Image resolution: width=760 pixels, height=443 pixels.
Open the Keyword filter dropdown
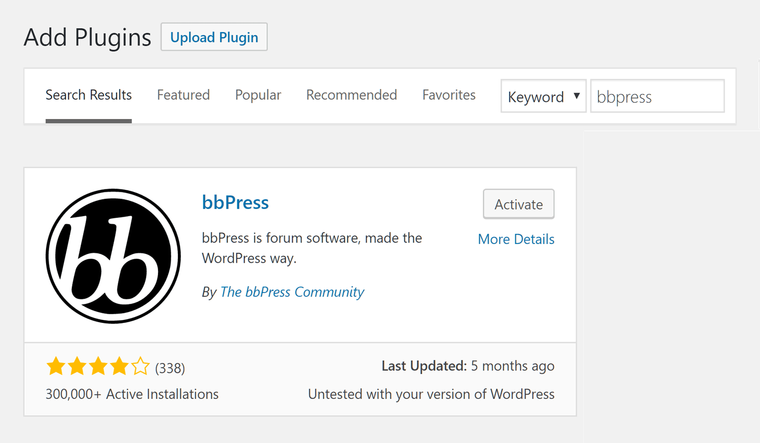tap(543, 96)
